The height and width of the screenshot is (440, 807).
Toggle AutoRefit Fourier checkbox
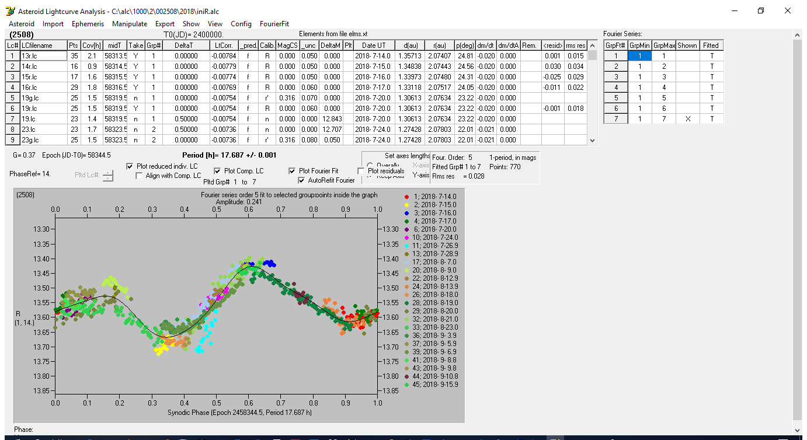click(301, 180)
